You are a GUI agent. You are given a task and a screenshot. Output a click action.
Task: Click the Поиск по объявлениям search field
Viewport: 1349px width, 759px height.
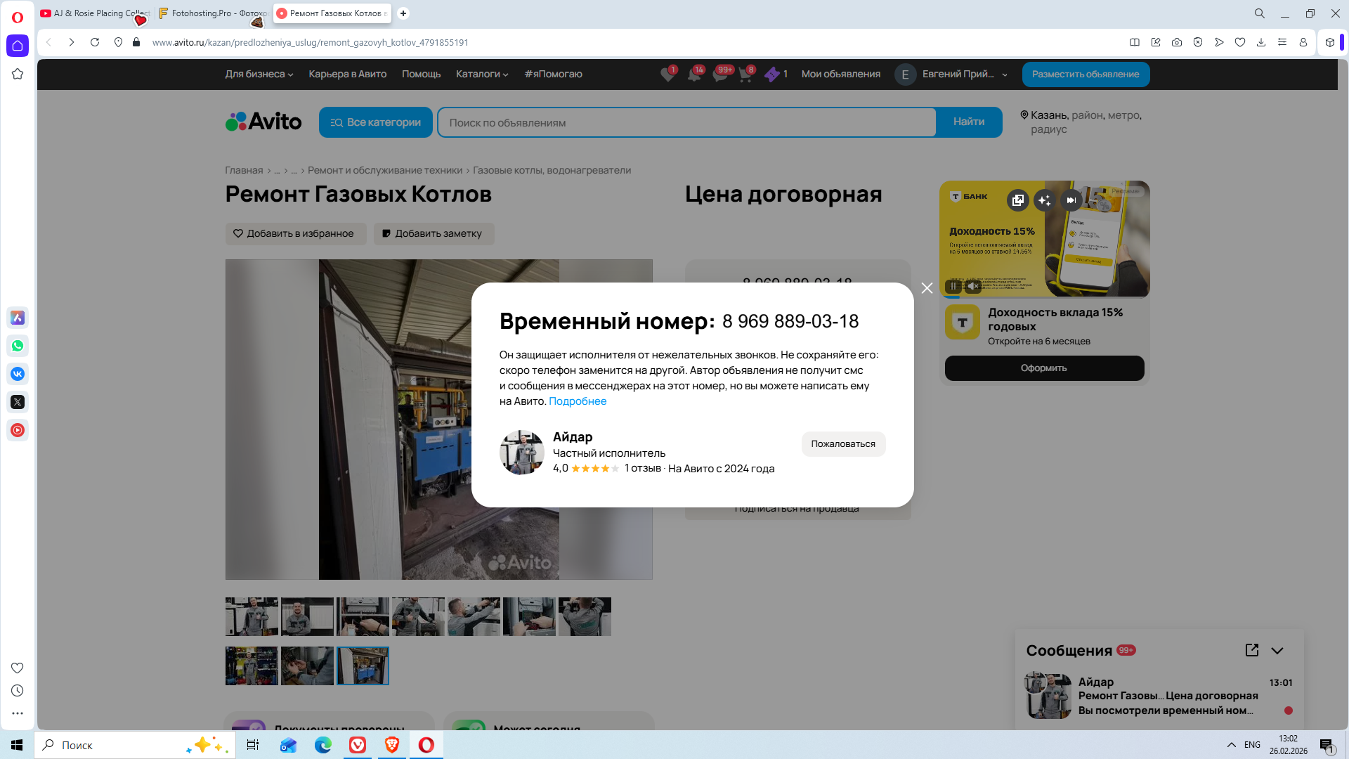(x=686, y=122)
